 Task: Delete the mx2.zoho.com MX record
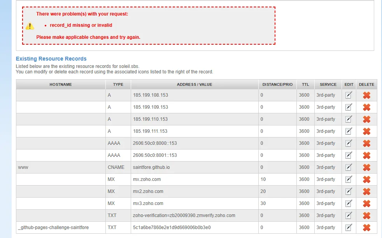366,191
